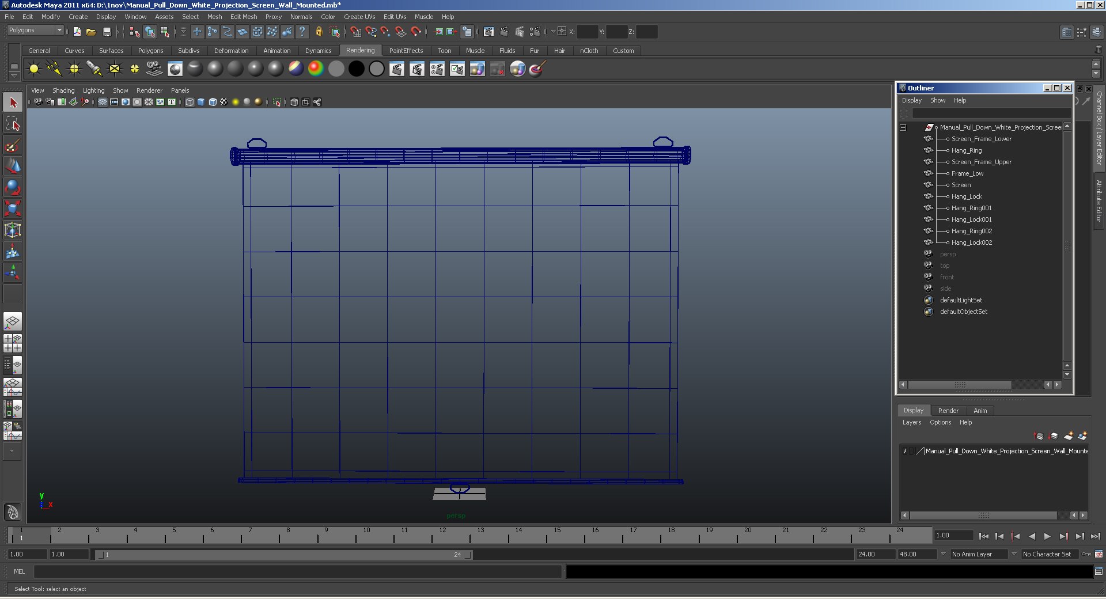The height and width of the screenshot is (599, 1106).
Task: Open the selection mask dropdown arrow
Action: point(183,32)
